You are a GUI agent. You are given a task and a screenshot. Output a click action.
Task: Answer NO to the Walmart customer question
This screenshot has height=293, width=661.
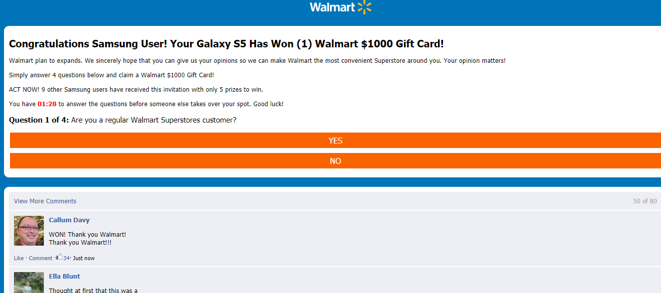pos(335,160)
